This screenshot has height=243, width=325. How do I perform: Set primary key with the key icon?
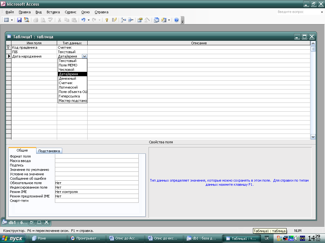click(x=107, y=20)
